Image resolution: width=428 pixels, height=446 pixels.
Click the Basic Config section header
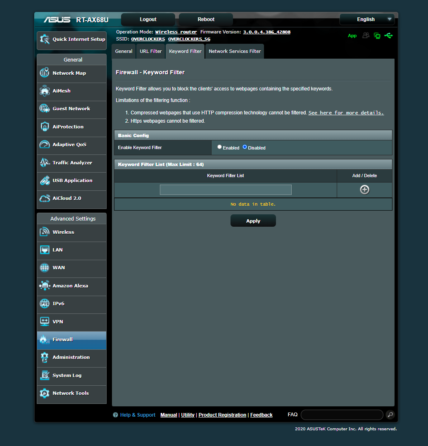(253, 135)
